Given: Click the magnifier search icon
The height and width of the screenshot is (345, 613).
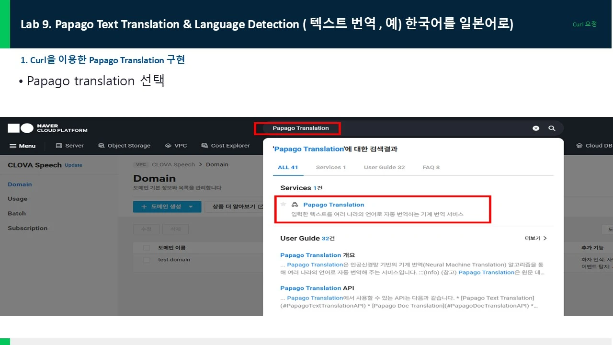Looking at the screenshot, I should [552, 128].
